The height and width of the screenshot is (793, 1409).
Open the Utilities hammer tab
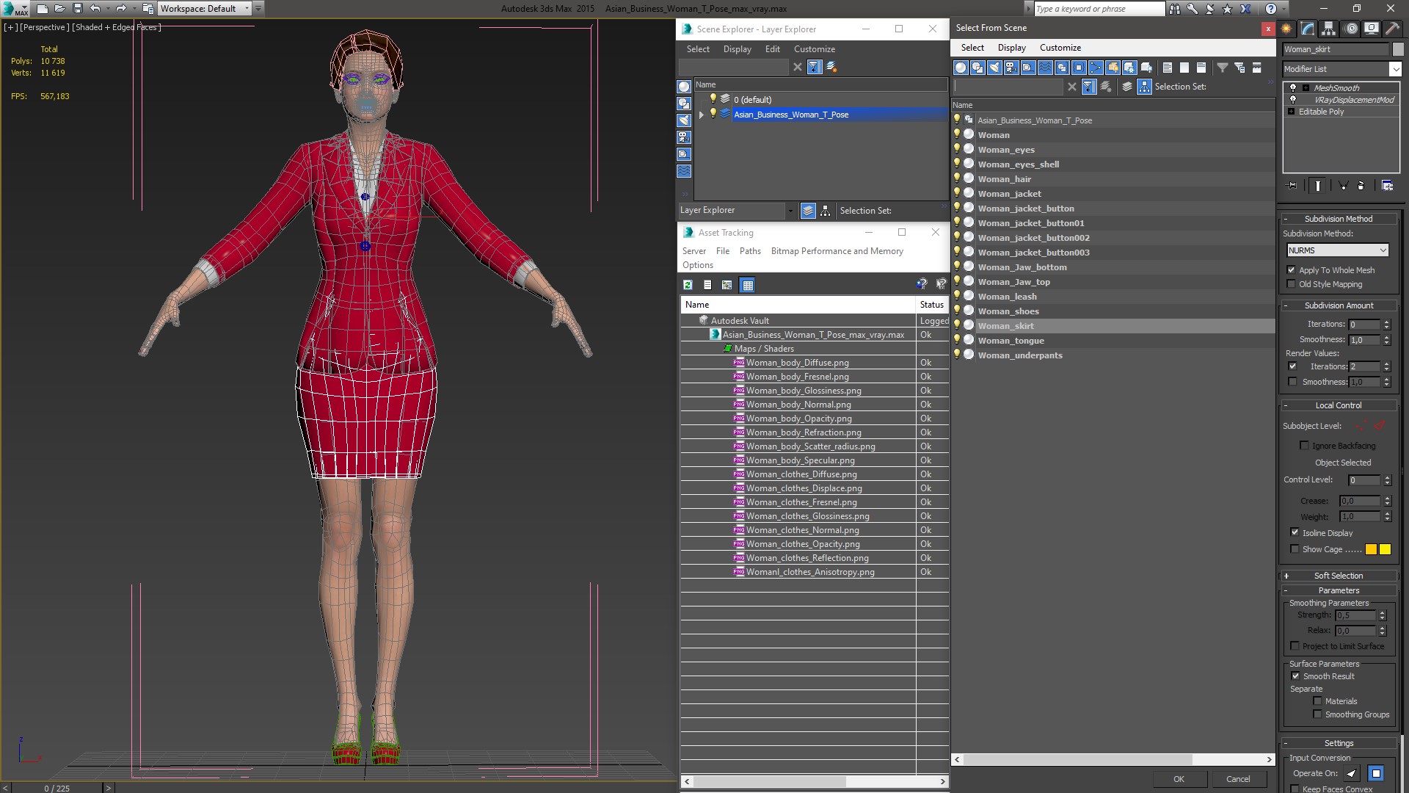[x=1392, y=29]
